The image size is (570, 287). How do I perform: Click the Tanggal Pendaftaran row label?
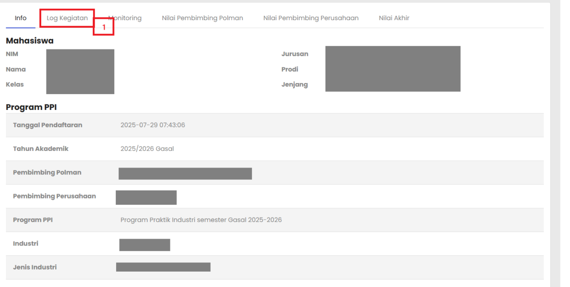click(x=48, y=125)
